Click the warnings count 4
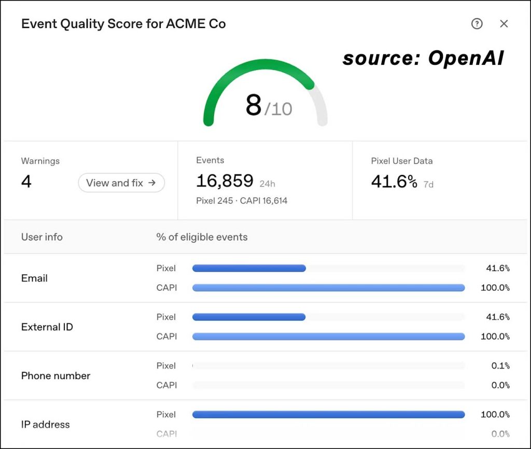 (26, 181)
